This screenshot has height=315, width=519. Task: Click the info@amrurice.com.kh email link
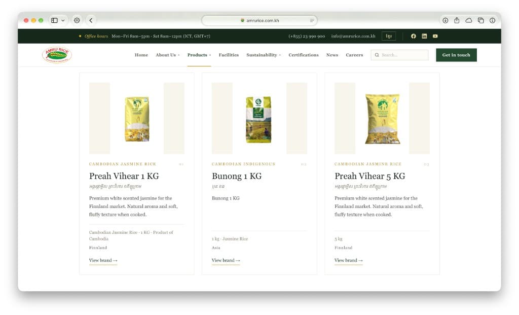(353, 36)
